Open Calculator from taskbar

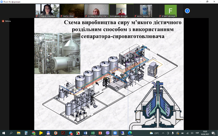click(26, 133)
